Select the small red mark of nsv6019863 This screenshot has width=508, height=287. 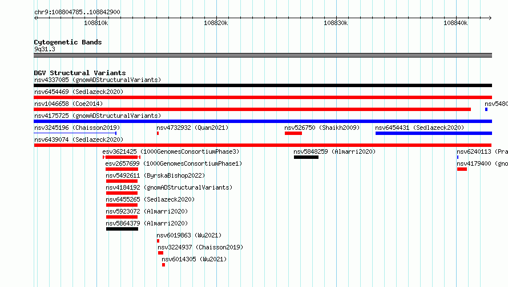(x=158, y=241)
